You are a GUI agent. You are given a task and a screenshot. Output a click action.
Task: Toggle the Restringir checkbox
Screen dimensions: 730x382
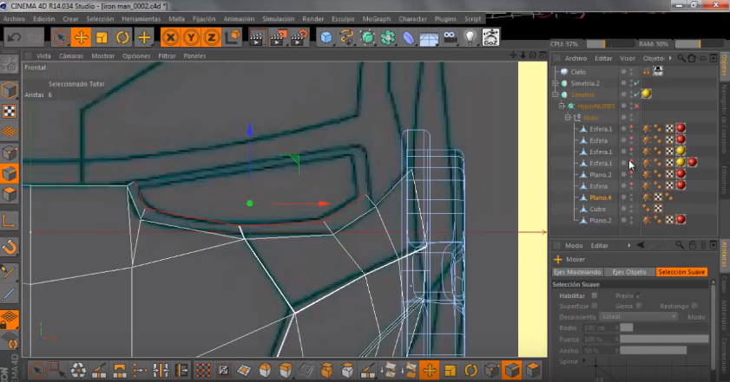pyautogui.click(x=694, y=306)
